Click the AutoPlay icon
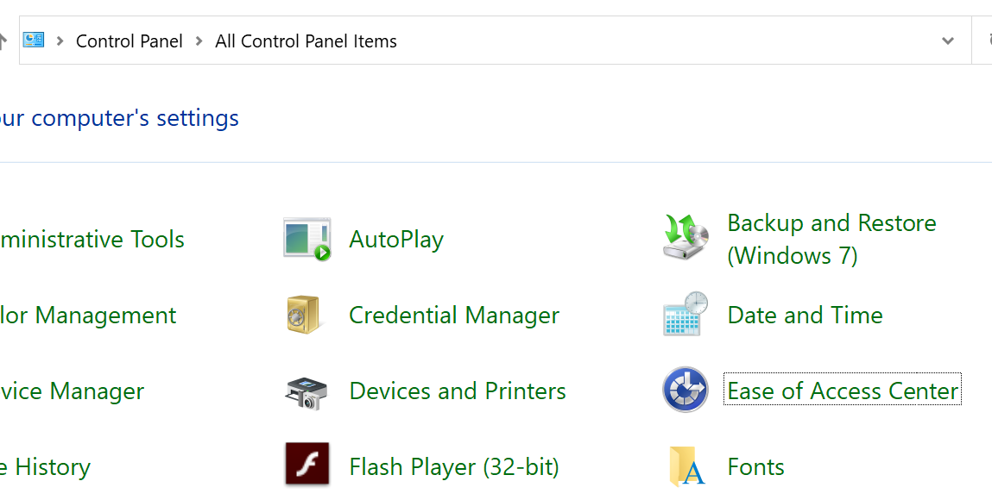Image resolution: width=992 pixels, height=500 pixels. coord(306,239)
